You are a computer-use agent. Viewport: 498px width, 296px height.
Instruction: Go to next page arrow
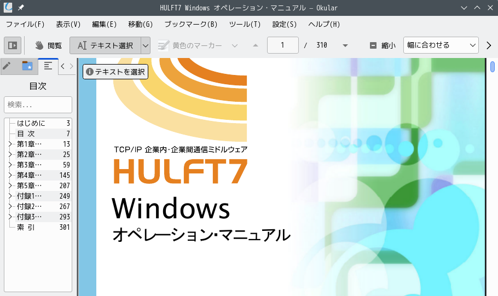coord(345,45)
